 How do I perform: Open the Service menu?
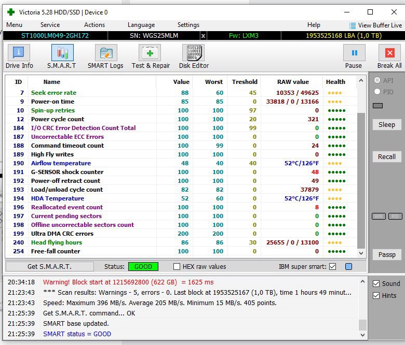click(x=50, y=25)
